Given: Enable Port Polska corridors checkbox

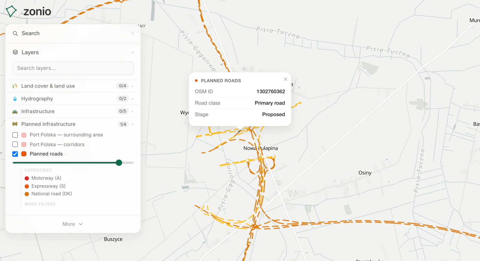Looking at the screenshot, I should [x=15, y=144].
